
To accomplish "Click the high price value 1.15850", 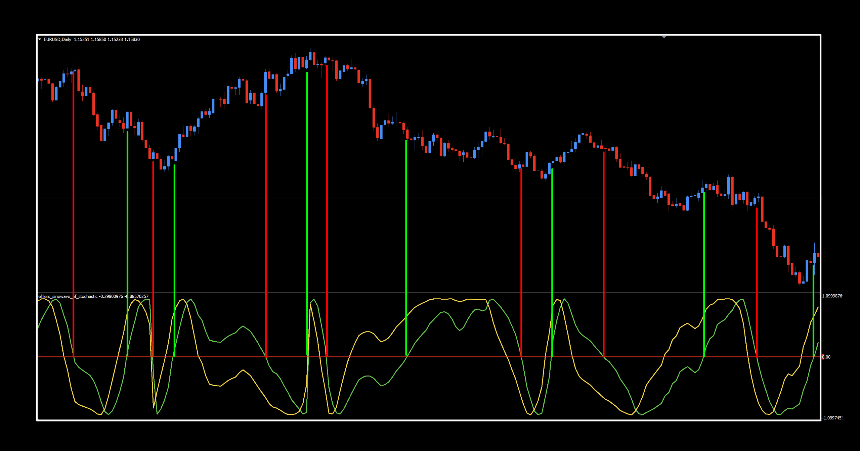I will [x=98, y=39].
